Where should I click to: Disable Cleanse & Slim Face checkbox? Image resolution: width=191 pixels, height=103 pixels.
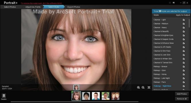click(x=184, y=51)
